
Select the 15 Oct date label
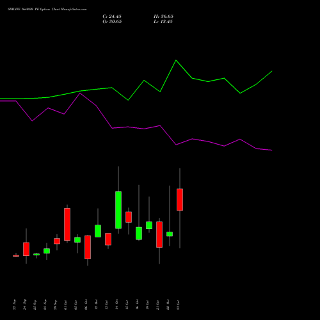click(127, 305)
